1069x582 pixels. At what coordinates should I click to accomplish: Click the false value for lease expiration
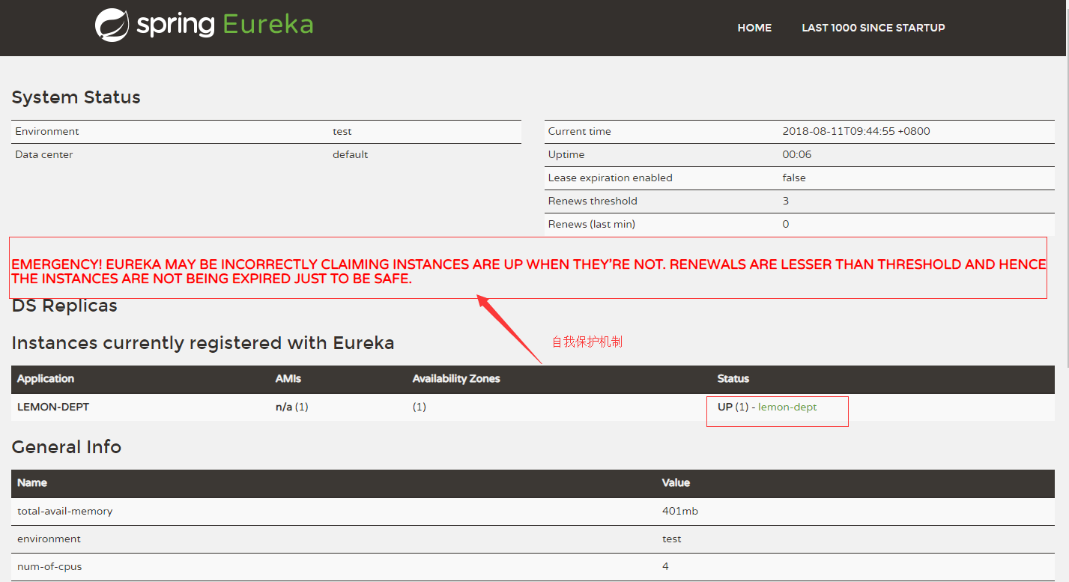(x=794, y=178)
